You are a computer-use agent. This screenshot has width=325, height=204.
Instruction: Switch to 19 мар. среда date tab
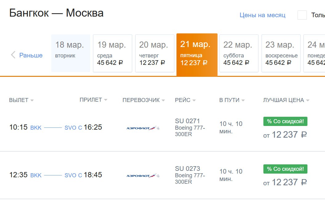(112, 53)
